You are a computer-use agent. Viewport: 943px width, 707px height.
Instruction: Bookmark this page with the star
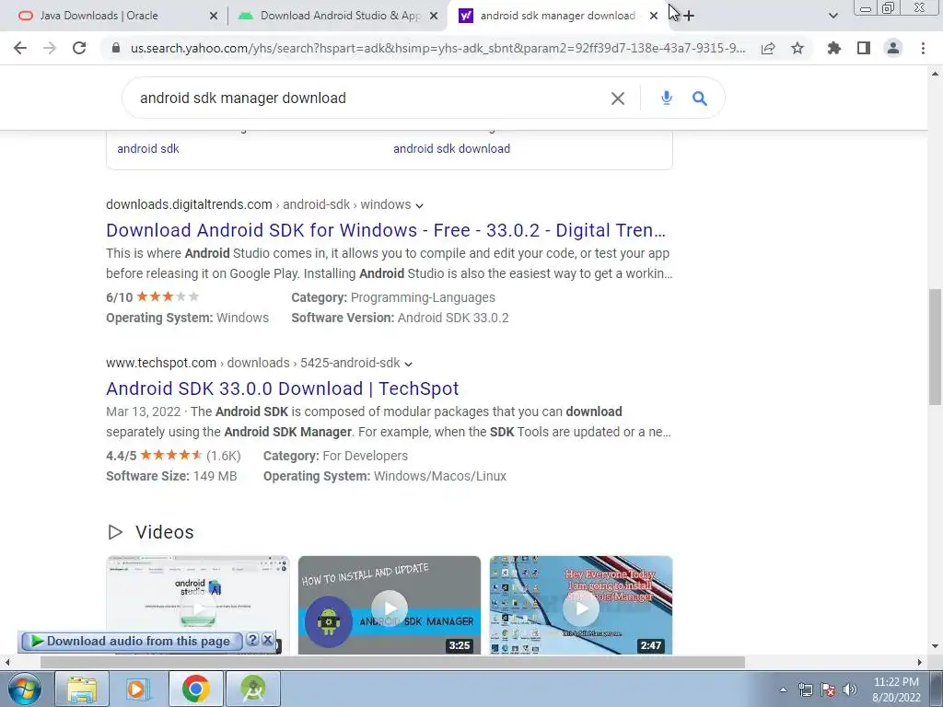click(797, 48)
